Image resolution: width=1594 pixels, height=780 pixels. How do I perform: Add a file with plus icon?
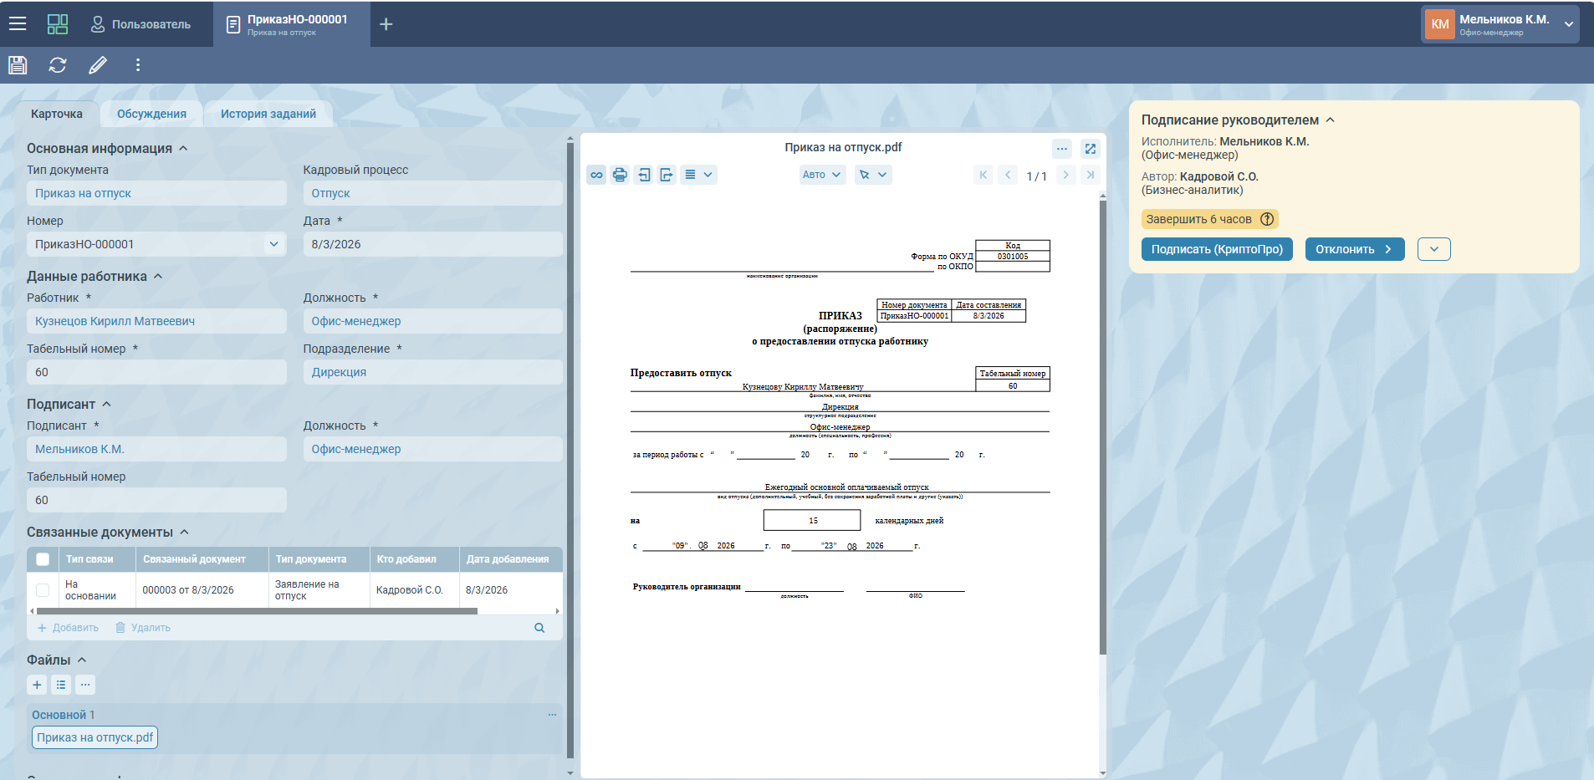[x=37, y=685]
